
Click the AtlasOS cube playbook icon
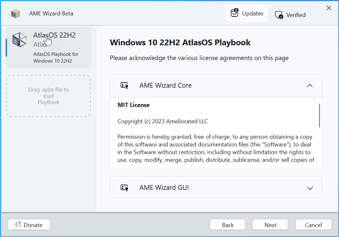tap(19, 40)
